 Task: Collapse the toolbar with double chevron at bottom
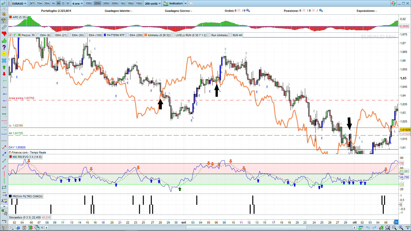click(42, 228)
